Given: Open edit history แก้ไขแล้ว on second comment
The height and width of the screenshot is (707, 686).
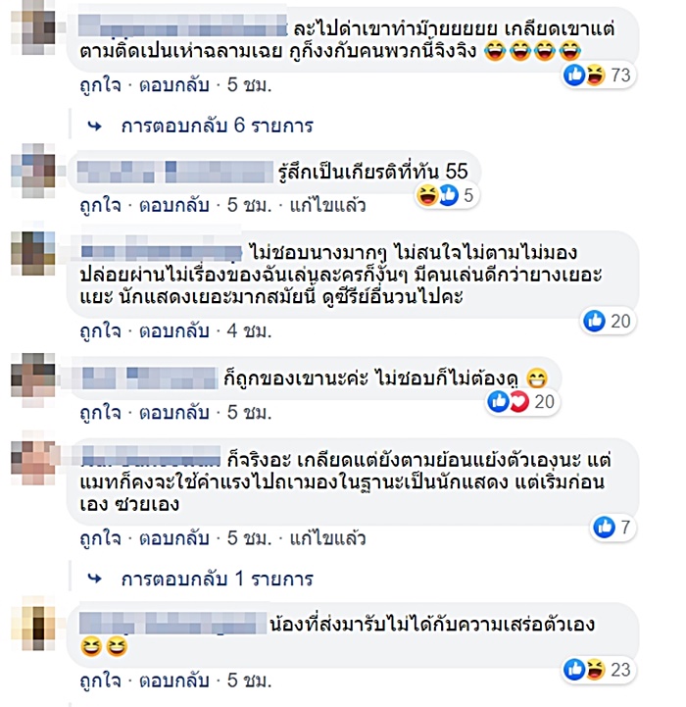Looking at the screenshot, I should pos(327,205).
